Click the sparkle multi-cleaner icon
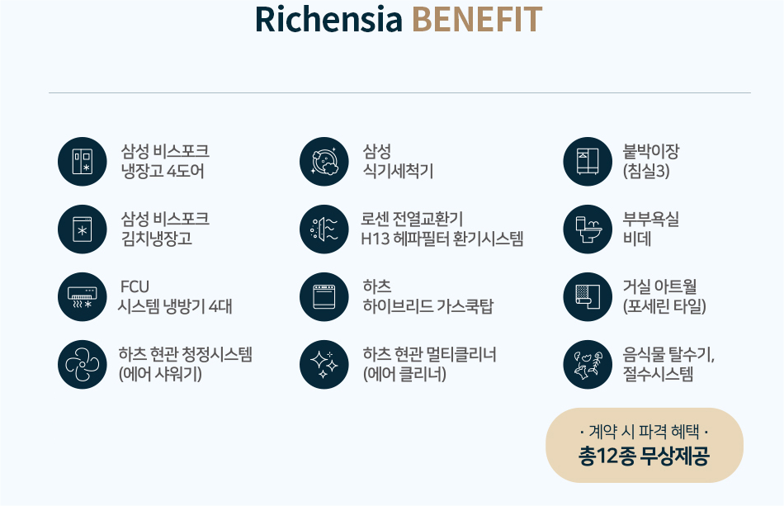 tap(324, 365)
